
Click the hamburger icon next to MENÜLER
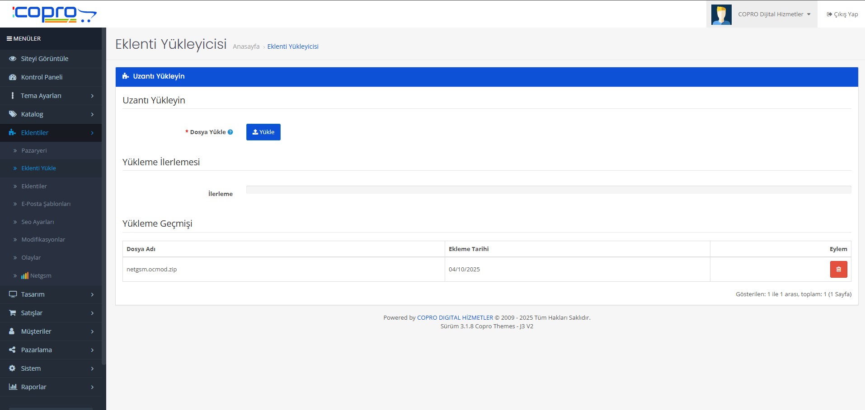[9, 39]
